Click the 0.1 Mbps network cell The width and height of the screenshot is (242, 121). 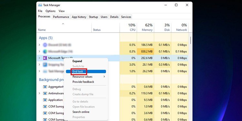[180, 51]
